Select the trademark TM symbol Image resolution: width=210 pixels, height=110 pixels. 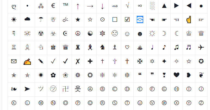click(x=65, y=5)
